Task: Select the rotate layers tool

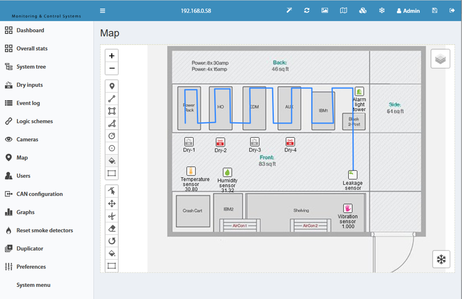Action: click(112, 241)
